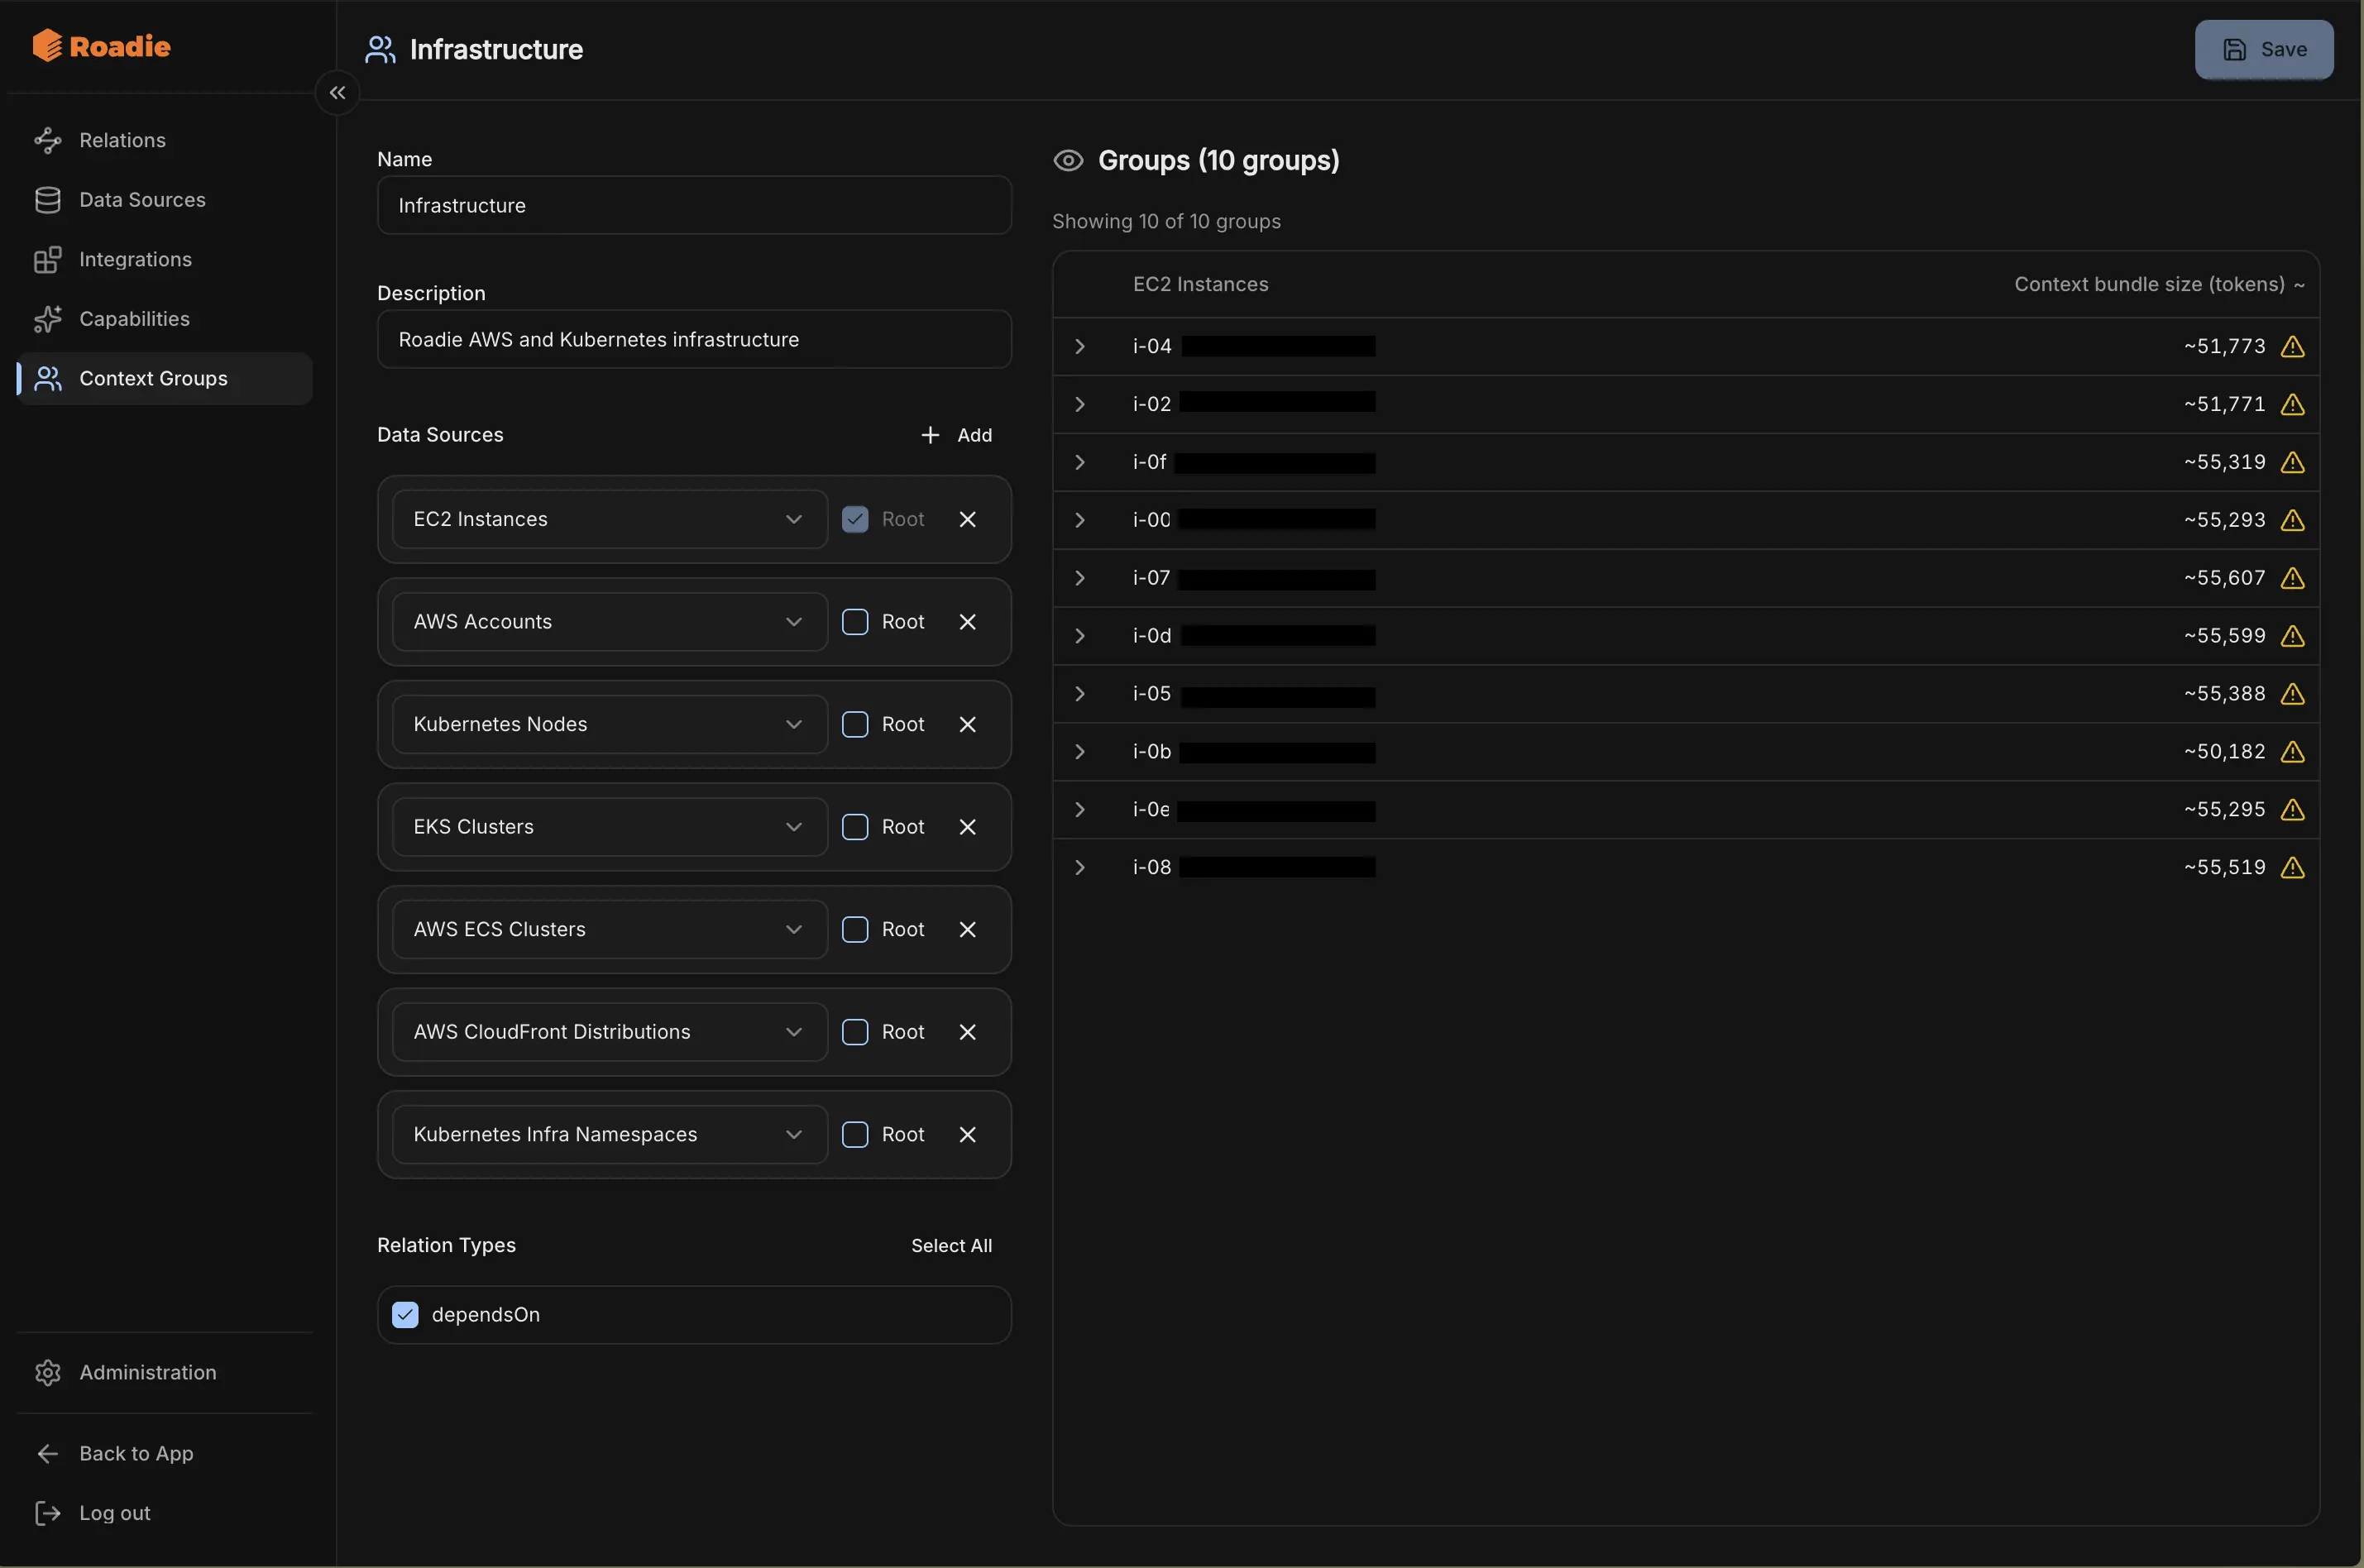
Task: Open the EKS Clusters dropdown
Action: [610, 827]
